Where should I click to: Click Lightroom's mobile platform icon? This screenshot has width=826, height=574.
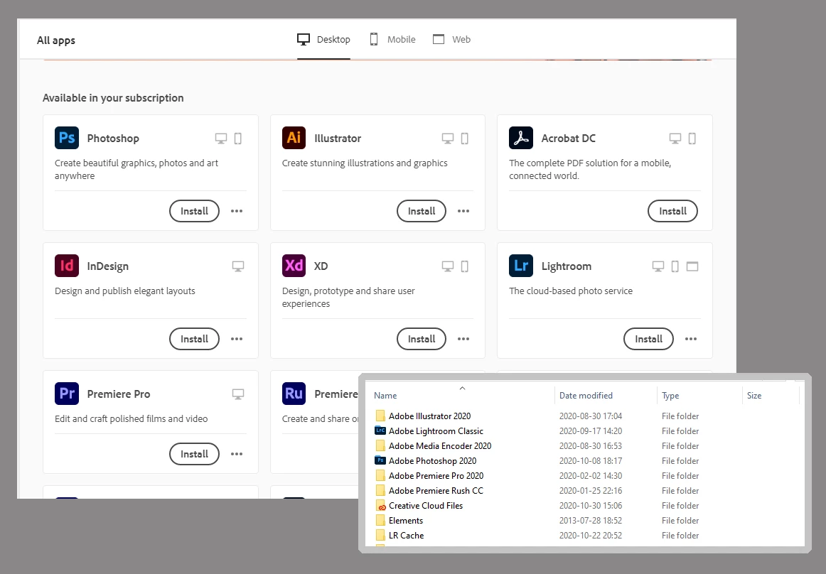[675, 266]
